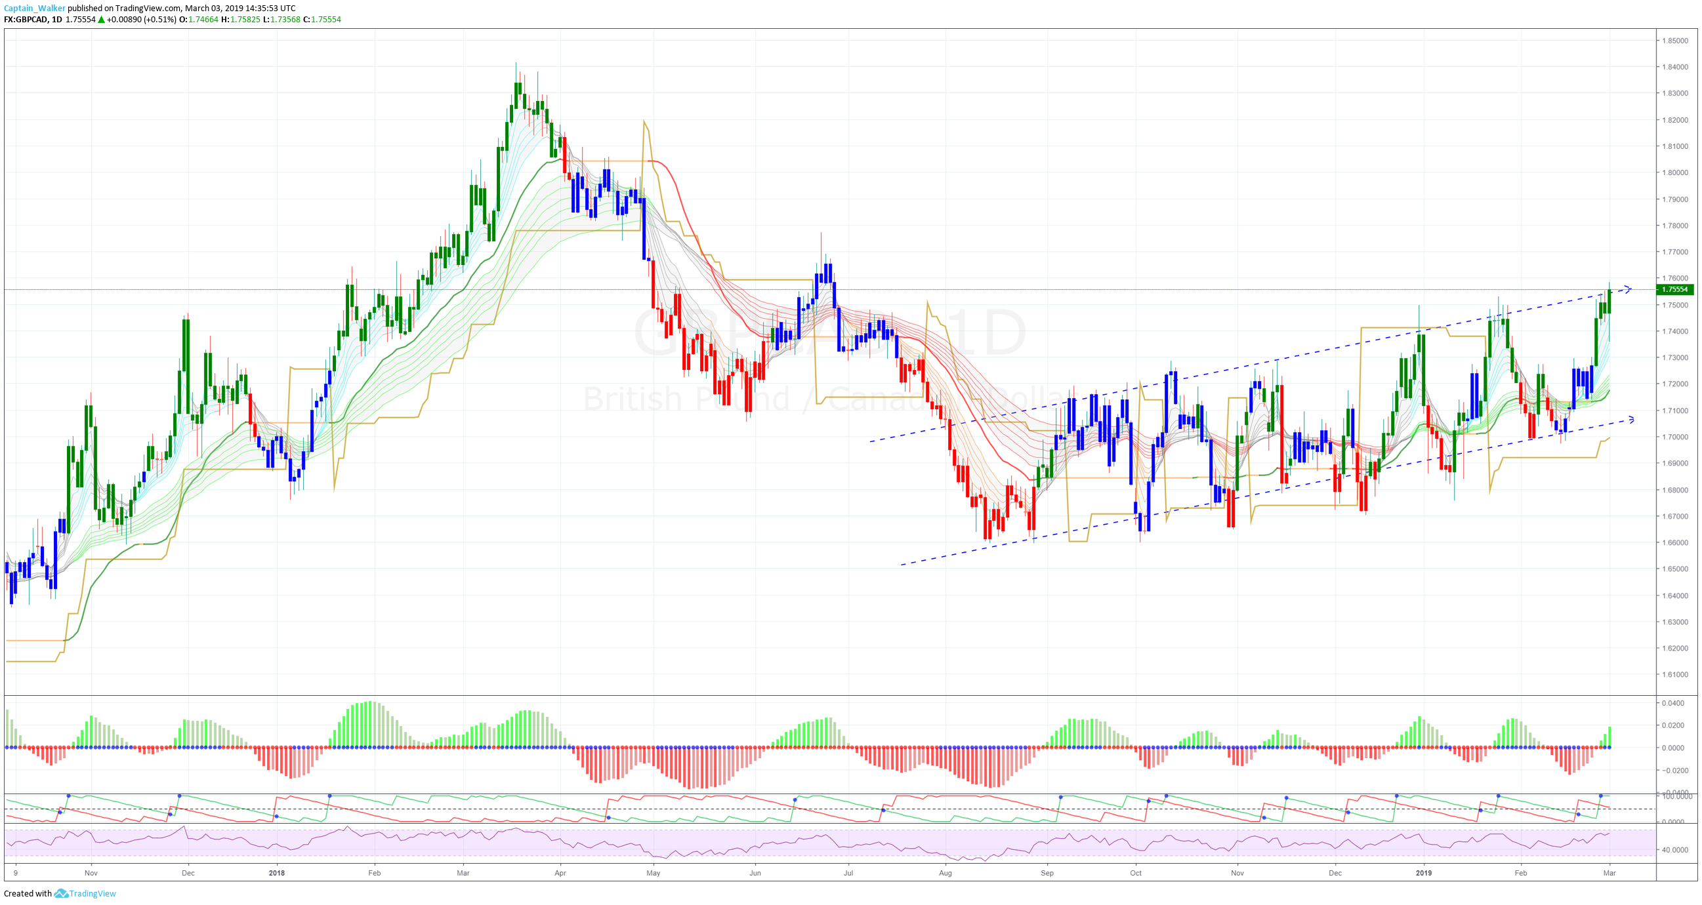Click the green up-triangle change indicator
Screen dimensions: 1702x905
tap(101, 20)
